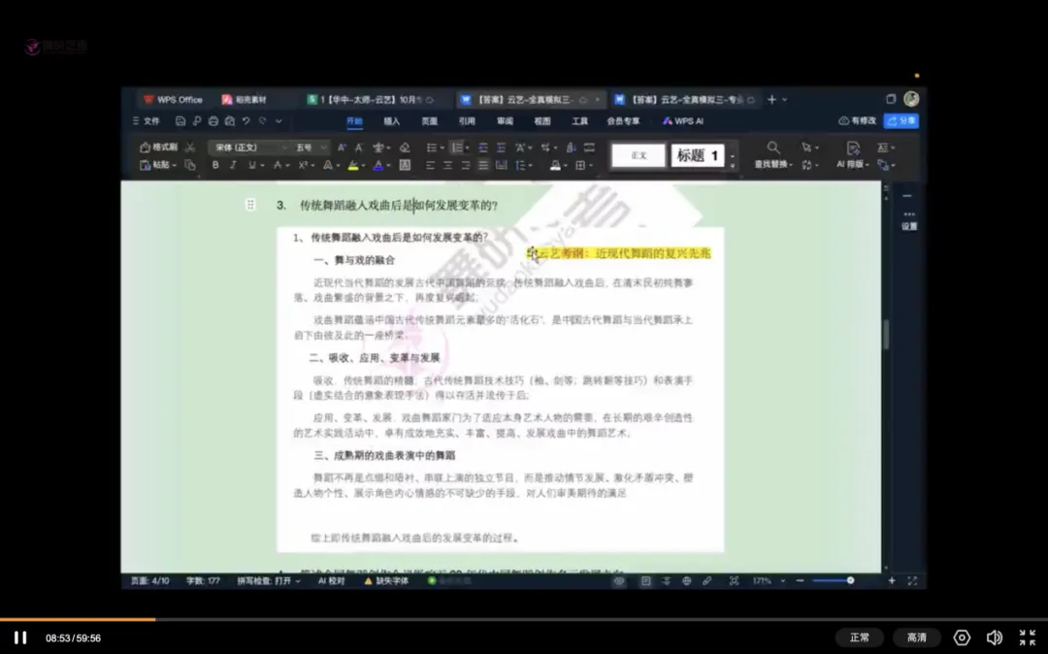Clear formatting with the eraser icon

click(x=405, y=147)
